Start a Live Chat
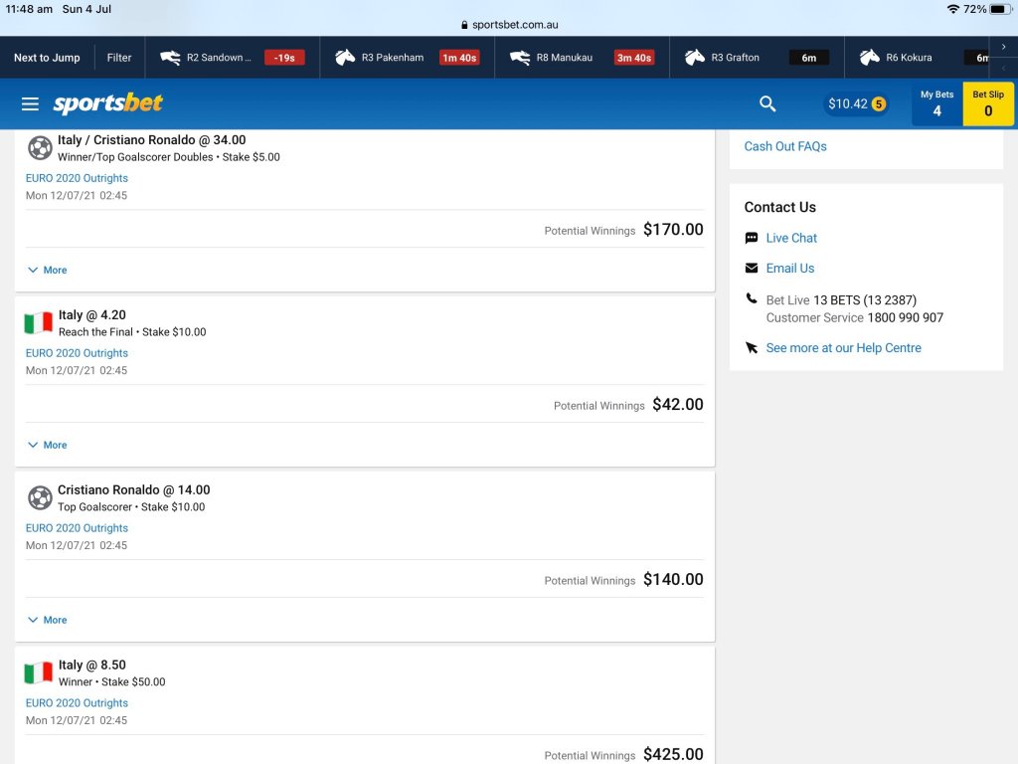 (791, 238)
